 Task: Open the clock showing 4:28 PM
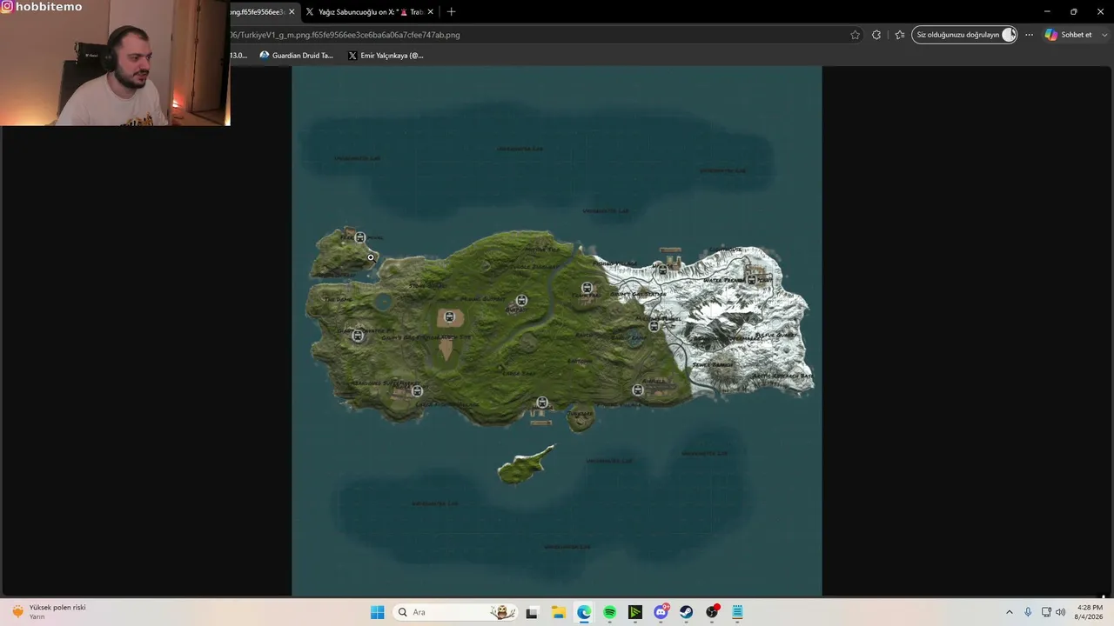1090,612
